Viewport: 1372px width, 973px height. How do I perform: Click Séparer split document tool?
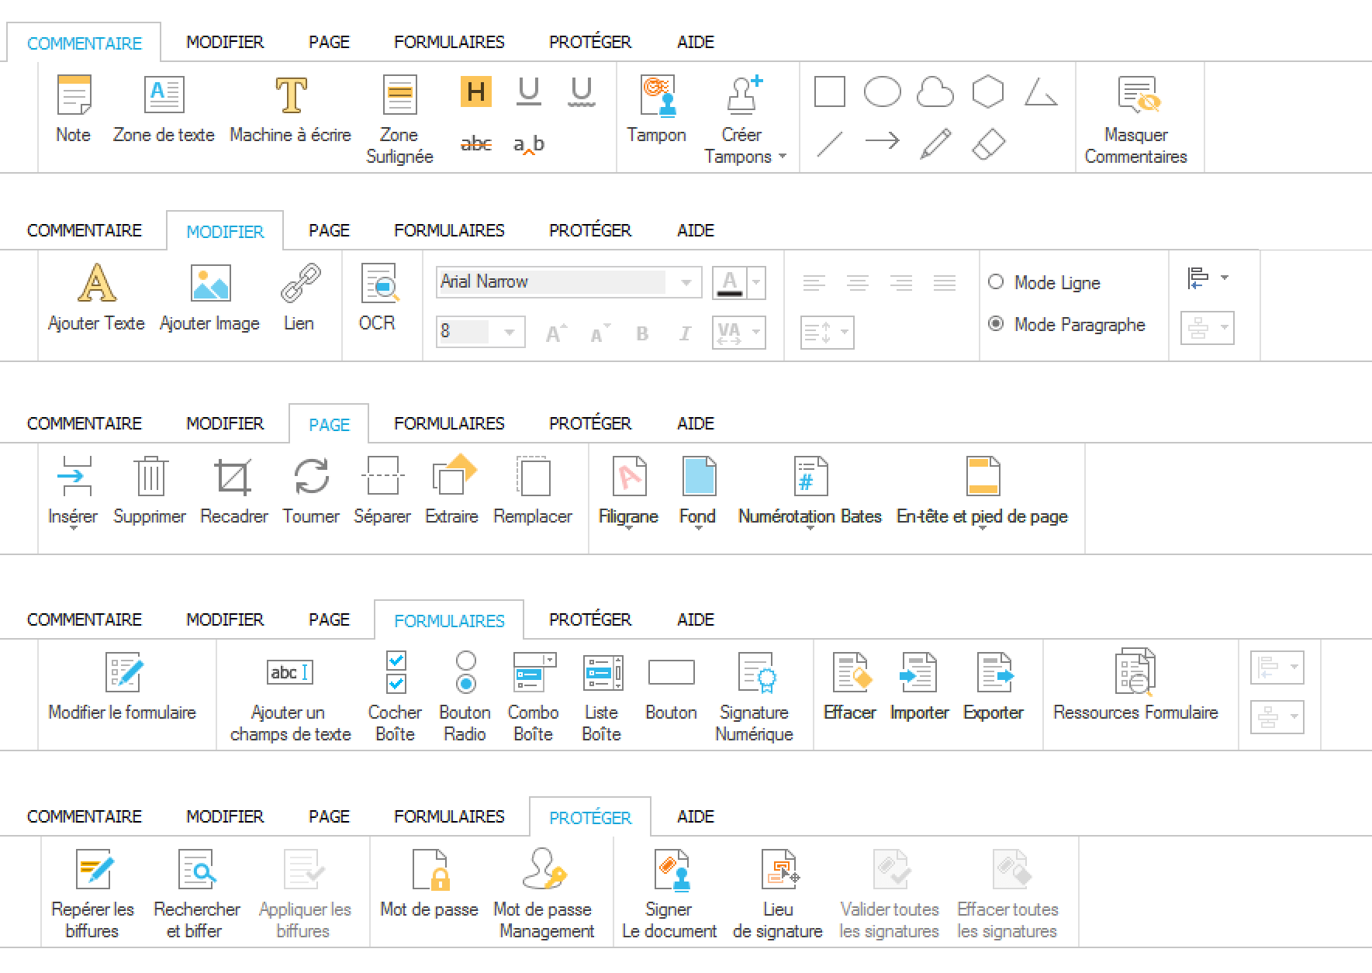click(382, 491)
